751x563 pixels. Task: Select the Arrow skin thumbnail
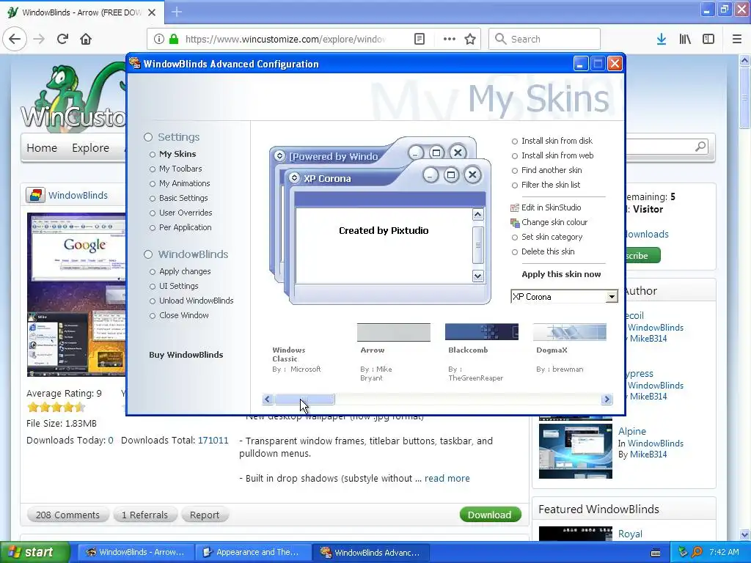coord(394,332)
